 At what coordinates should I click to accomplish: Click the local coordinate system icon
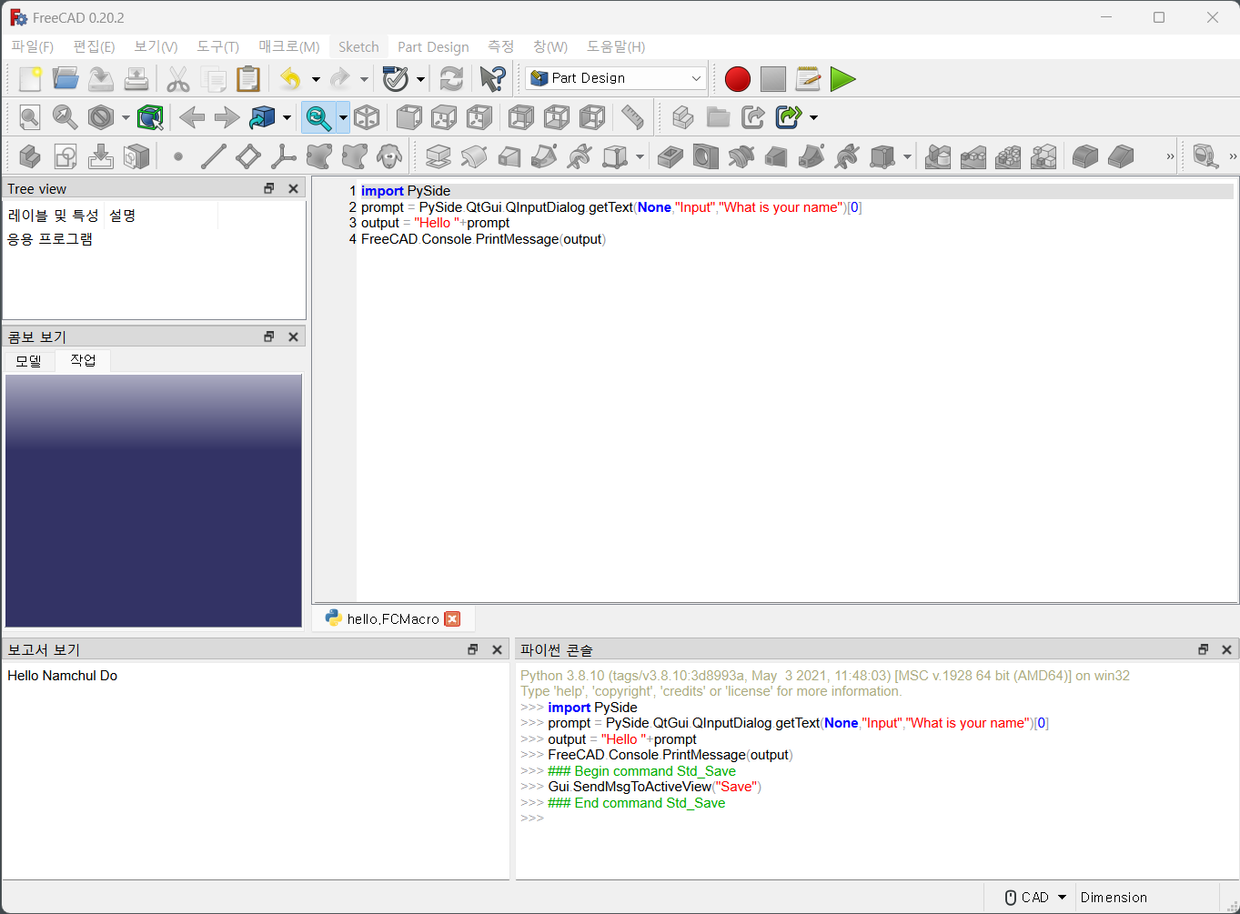tap(284, 156)
